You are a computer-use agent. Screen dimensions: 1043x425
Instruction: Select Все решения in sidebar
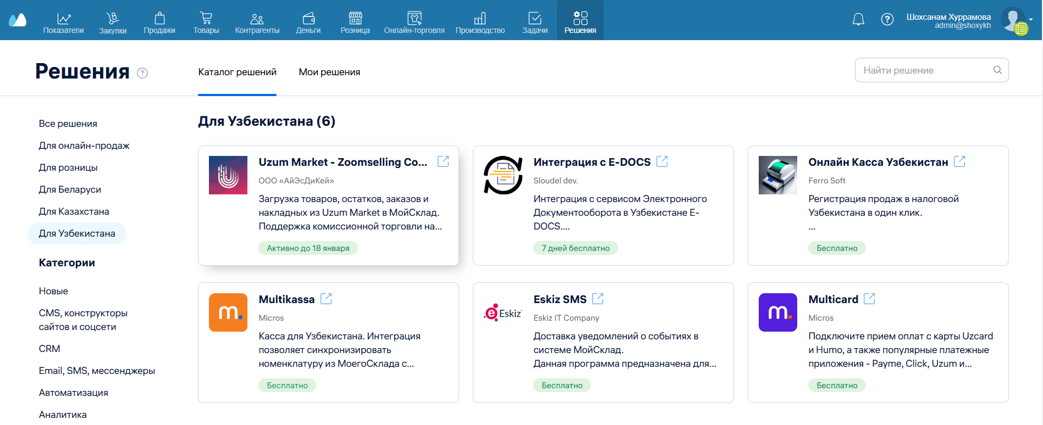point(68,124)
